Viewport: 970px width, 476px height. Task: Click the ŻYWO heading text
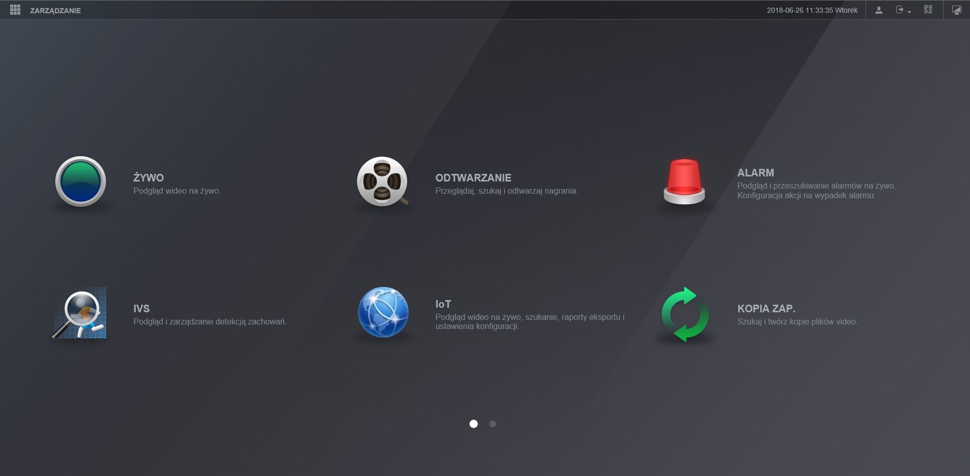pos(149,178)
